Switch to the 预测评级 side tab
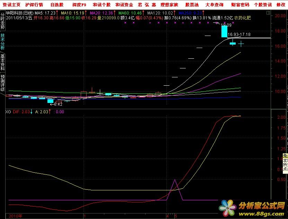The image size is (288, 219). click(2, 83)
